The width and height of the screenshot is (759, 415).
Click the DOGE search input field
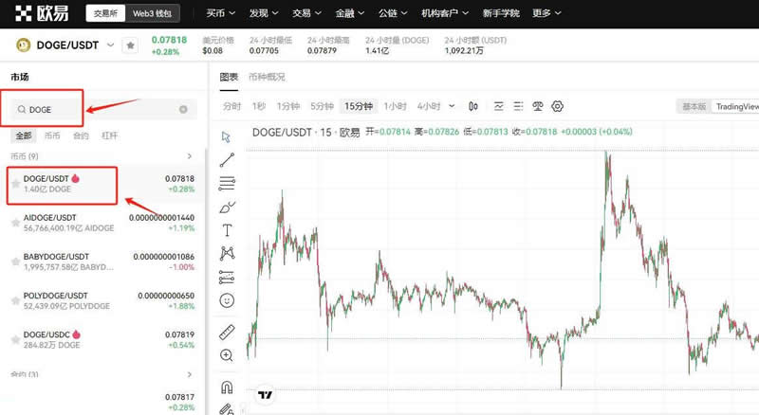pyautogui.click(x=95, y=110)
